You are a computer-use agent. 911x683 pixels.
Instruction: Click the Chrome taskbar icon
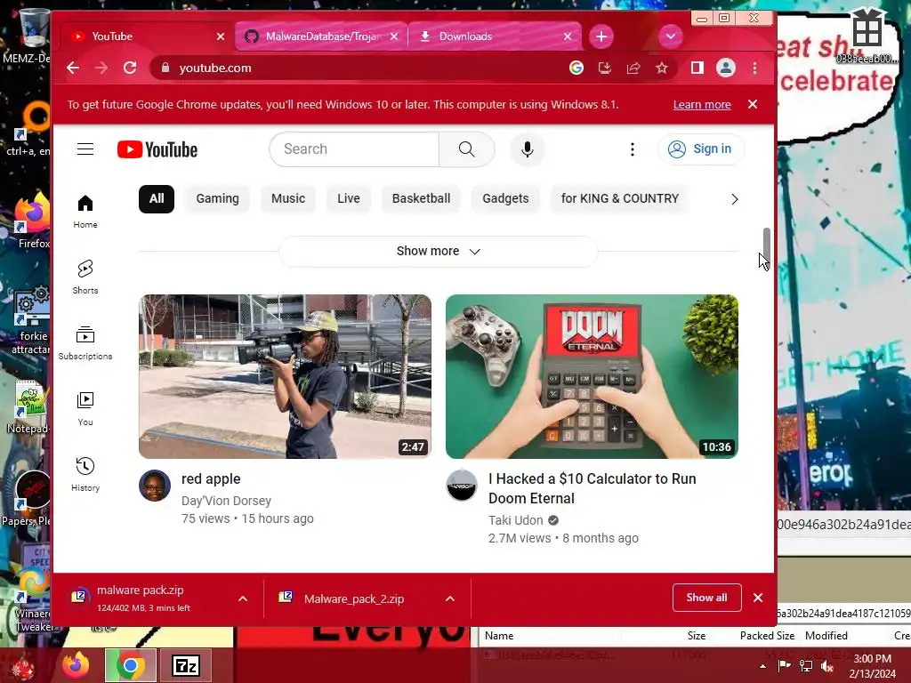[130, 665]
